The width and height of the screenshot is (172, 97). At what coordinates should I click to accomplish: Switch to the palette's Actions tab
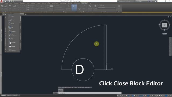coord(20,27)
